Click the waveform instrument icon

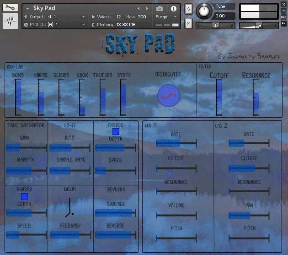[10, 21]
